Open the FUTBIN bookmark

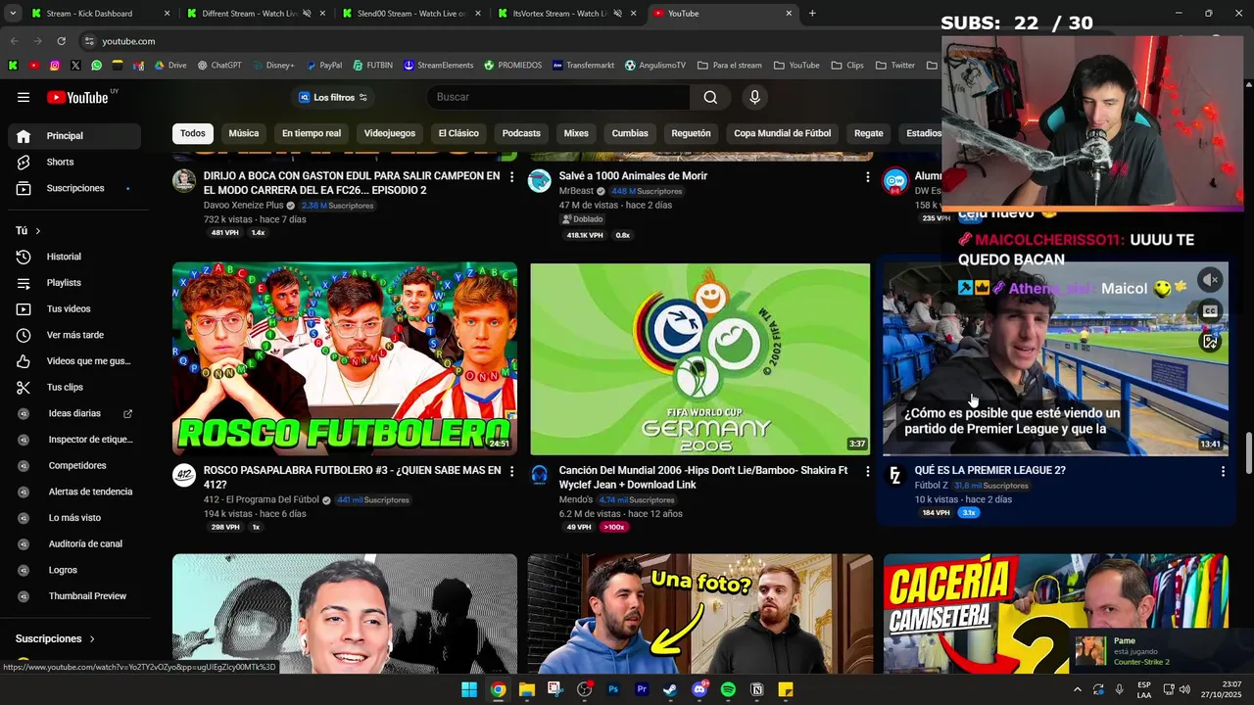pos(372,66)
